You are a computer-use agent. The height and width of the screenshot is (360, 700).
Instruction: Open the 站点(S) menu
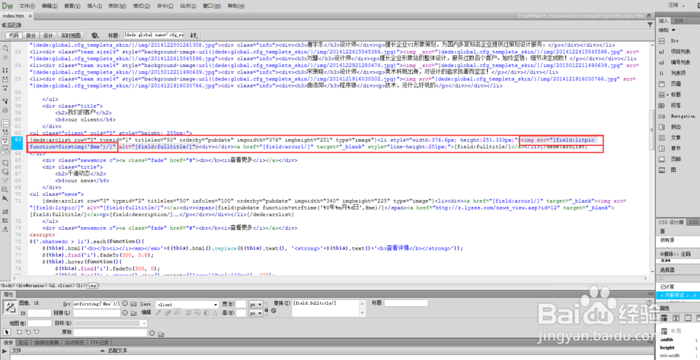[188, 6]
